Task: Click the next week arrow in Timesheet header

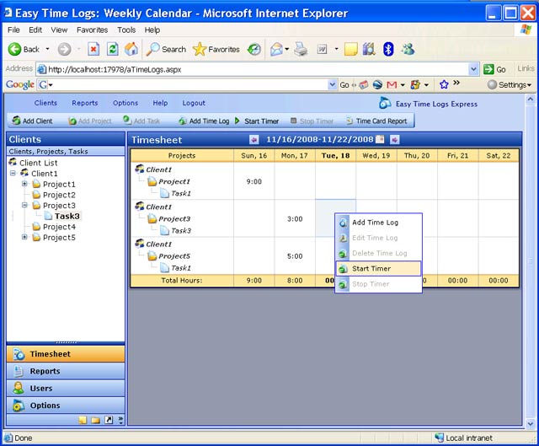Action: [x=395, y=140]
